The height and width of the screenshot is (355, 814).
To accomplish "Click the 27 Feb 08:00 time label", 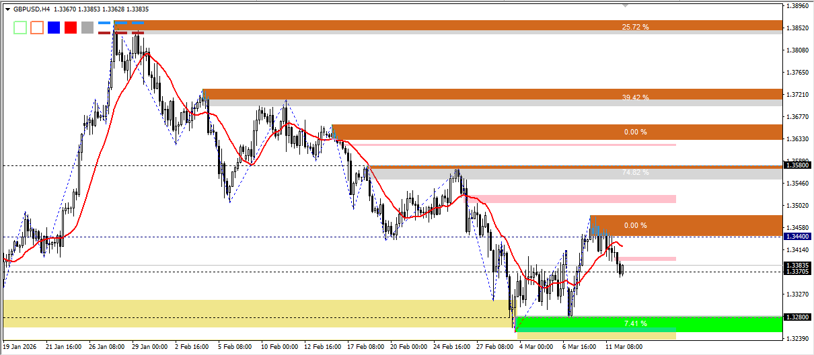I will (x=494, y=347).
